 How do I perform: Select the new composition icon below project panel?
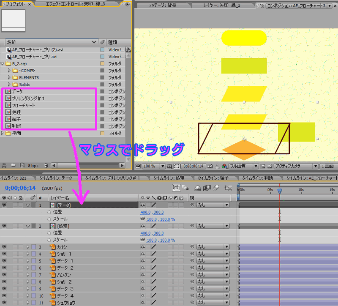click(x=22, y=165)
